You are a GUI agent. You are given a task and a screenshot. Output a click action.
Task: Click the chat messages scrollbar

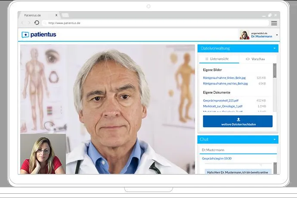point(275,168)
